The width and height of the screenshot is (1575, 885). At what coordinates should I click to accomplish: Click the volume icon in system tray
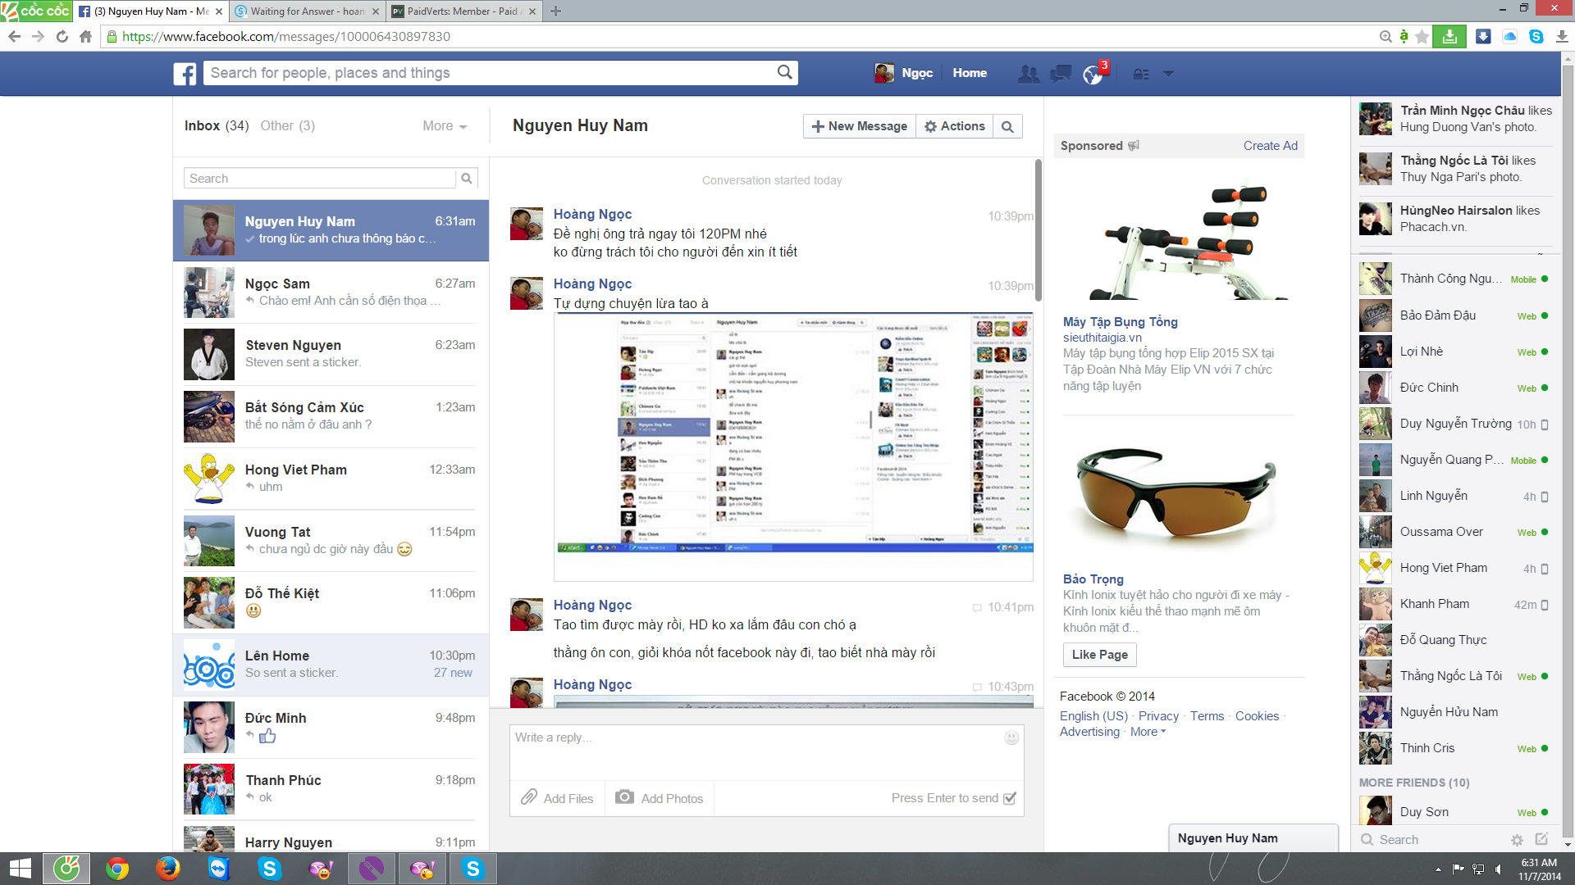pos(1499,869)
